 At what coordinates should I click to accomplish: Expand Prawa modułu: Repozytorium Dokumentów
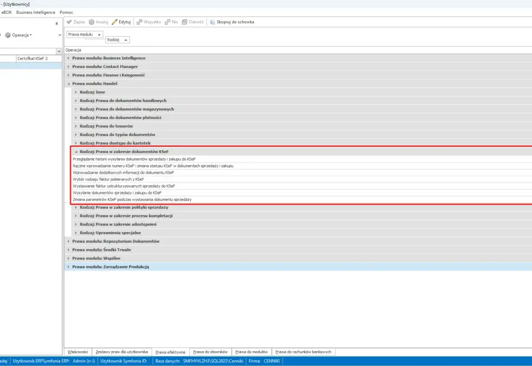coord(68,241)
